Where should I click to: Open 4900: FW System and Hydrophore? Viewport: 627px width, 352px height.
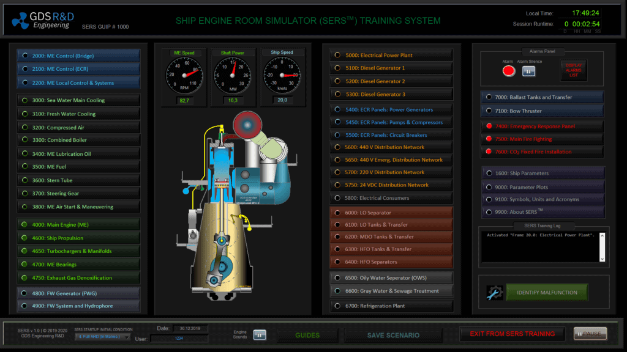(x=78, y=306)
